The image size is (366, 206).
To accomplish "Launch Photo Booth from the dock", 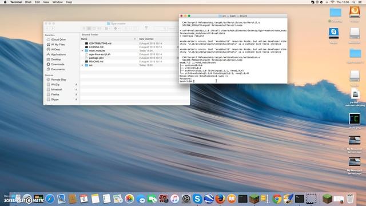I will tap(164, 199).
